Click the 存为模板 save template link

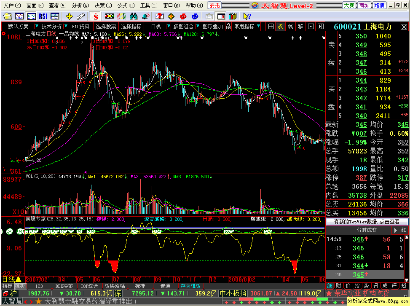(x=190, y=286)
